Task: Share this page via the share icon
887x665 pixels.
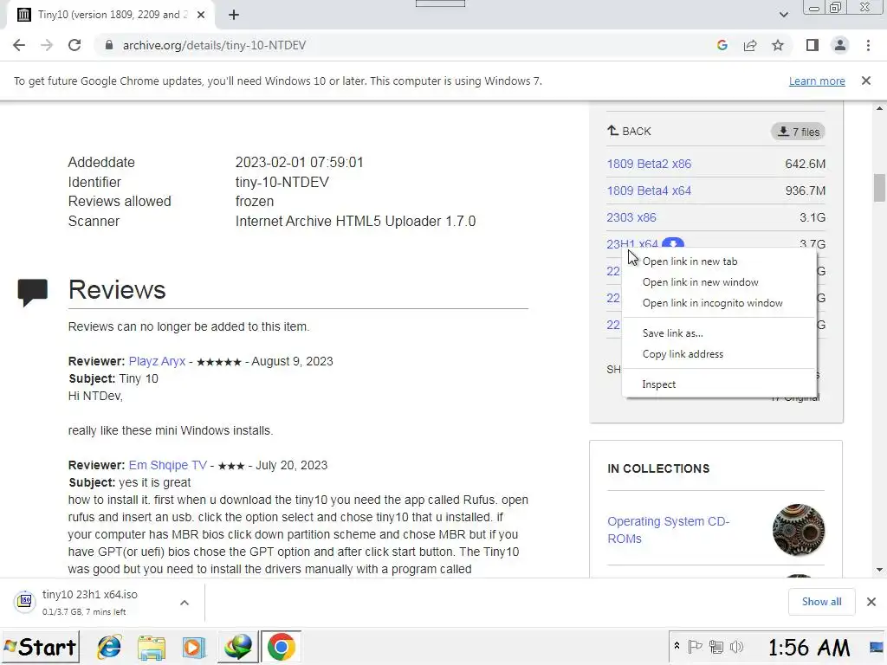Action: pos(750,45)
